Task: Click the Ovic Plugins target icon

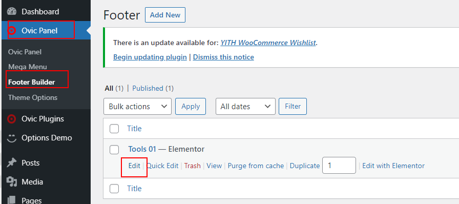Action: tap(12, 119)
